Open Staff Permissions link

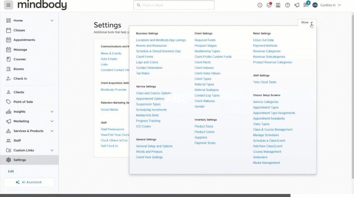pyautogui.click(x=112, y=129)
